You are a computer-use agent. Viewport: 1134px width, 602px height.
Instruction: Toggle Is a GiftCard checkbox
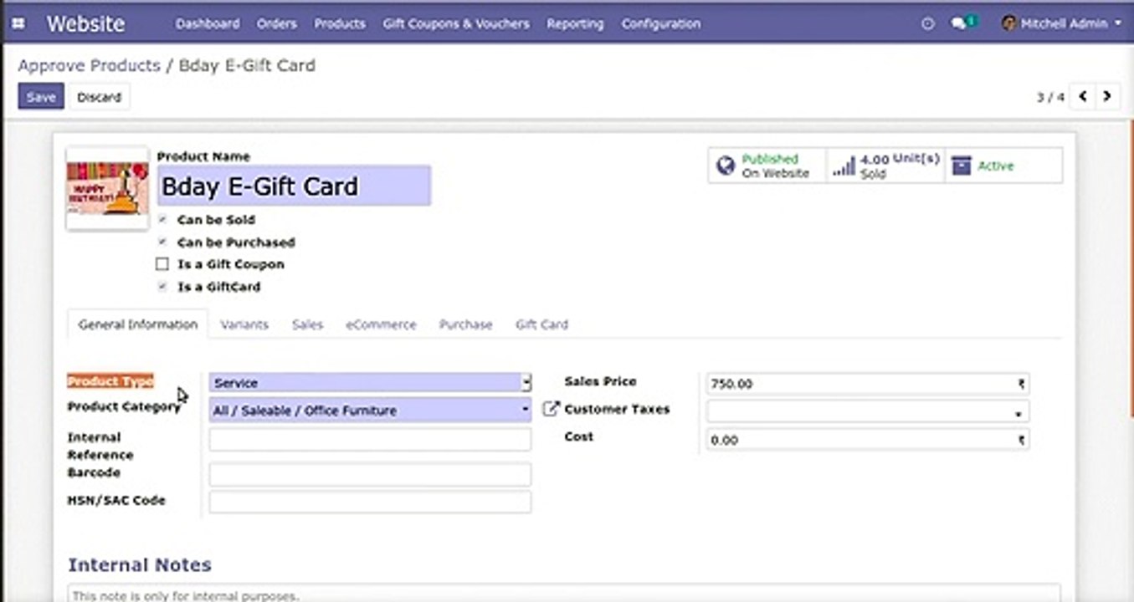162,287
